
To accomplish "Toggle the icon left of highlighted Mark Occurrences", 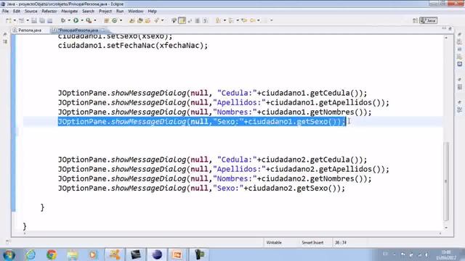I will [x=174, y=20].
